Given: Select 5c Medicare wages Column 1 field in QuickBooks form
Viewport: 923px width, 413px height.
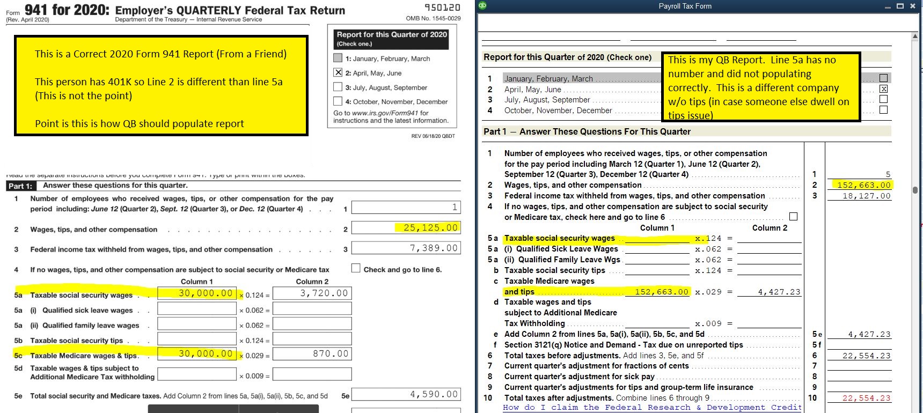Looking at the screenshot, I should [657, 292].
